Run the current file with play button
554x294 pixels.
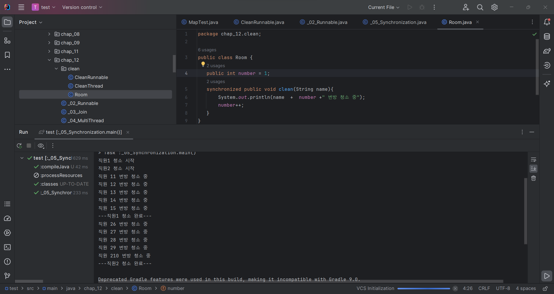click(410, 7)
